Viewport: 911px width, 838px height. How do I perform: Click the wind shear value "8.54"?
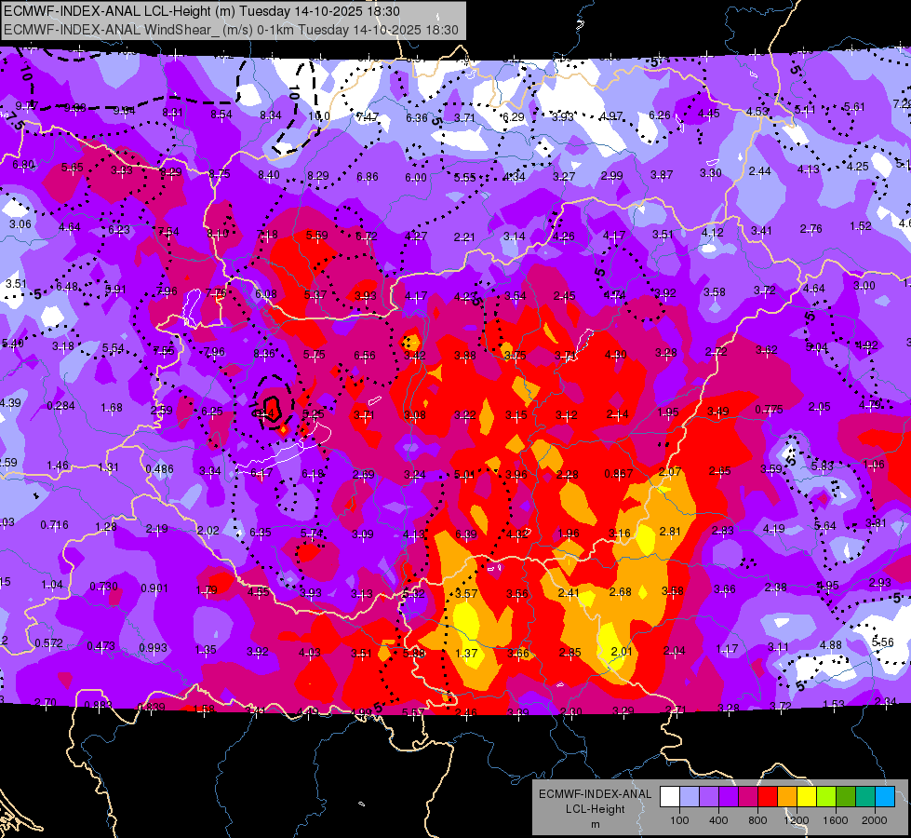[221, 115]
